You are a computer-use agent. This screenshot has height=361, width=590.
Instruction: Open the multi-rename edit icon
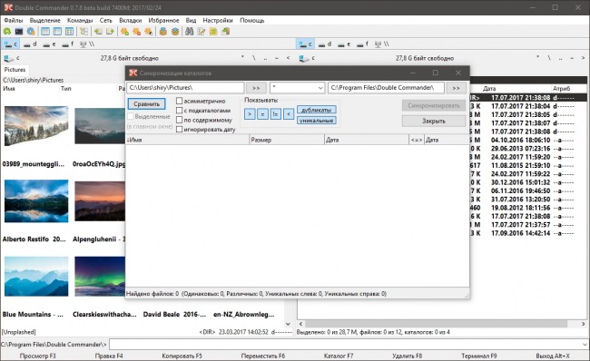pos(202,32)
